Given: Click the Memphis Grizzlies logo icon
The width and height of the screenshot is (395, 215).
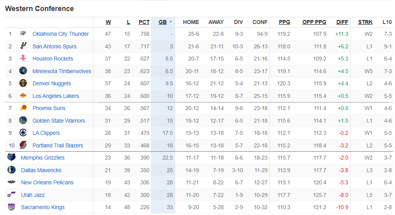Looking at the screenshot, I should pos(11,158).
